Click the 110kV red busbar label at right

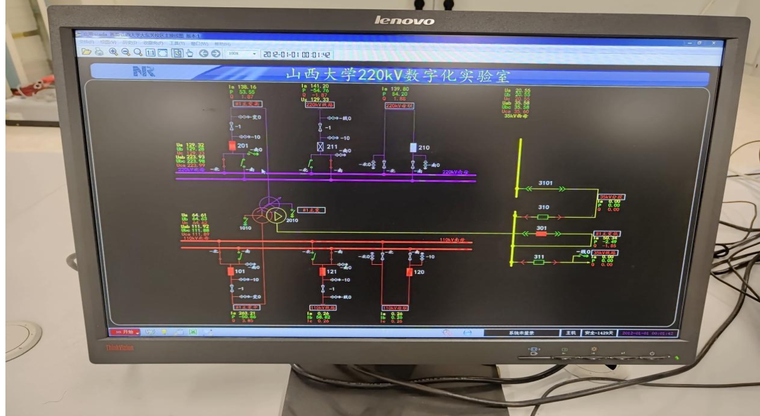tap(452, 240)
